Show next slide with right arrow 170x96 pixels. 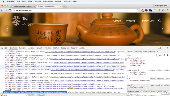coord(162,29)
